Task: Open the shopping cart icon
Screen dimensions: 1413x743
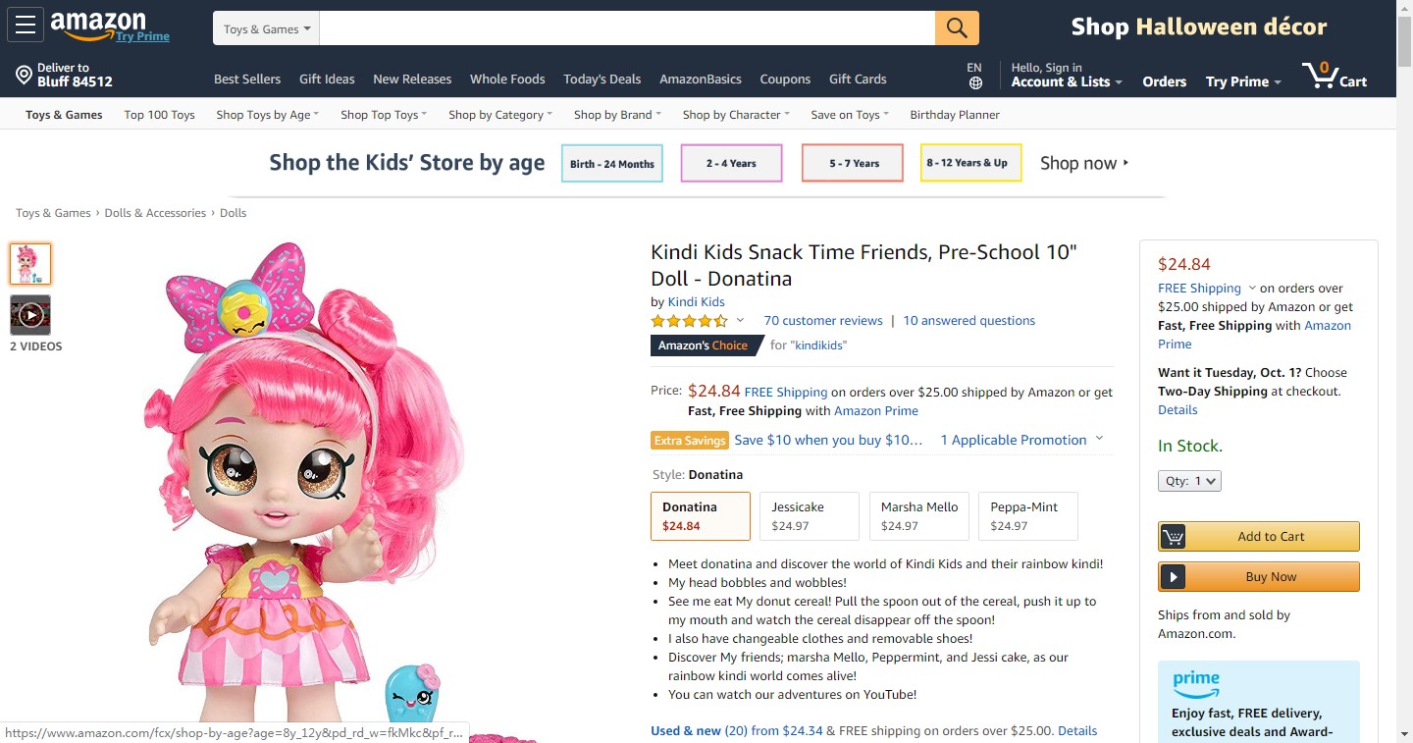Action: pos(1320,75)
